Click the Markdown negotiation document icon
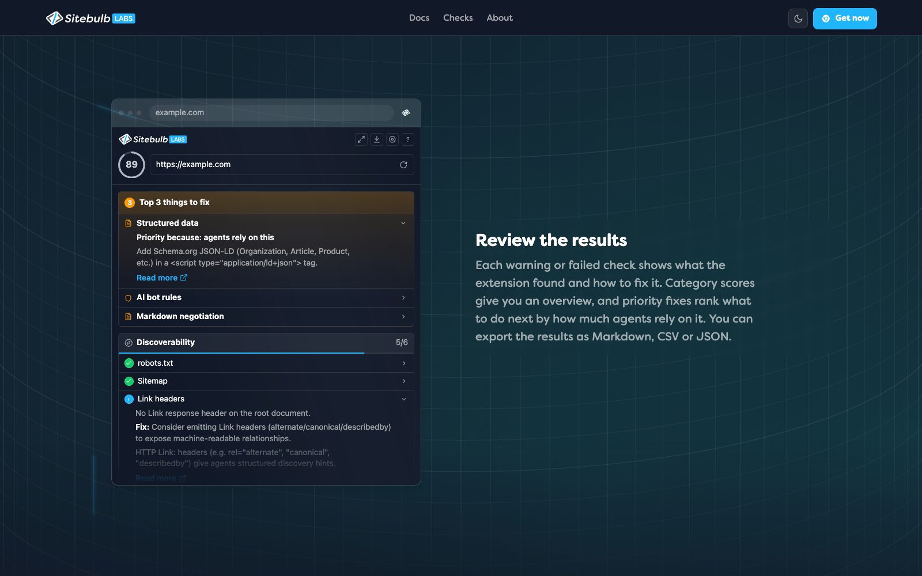Screen dimensions: 922x576 click(129, 317)
